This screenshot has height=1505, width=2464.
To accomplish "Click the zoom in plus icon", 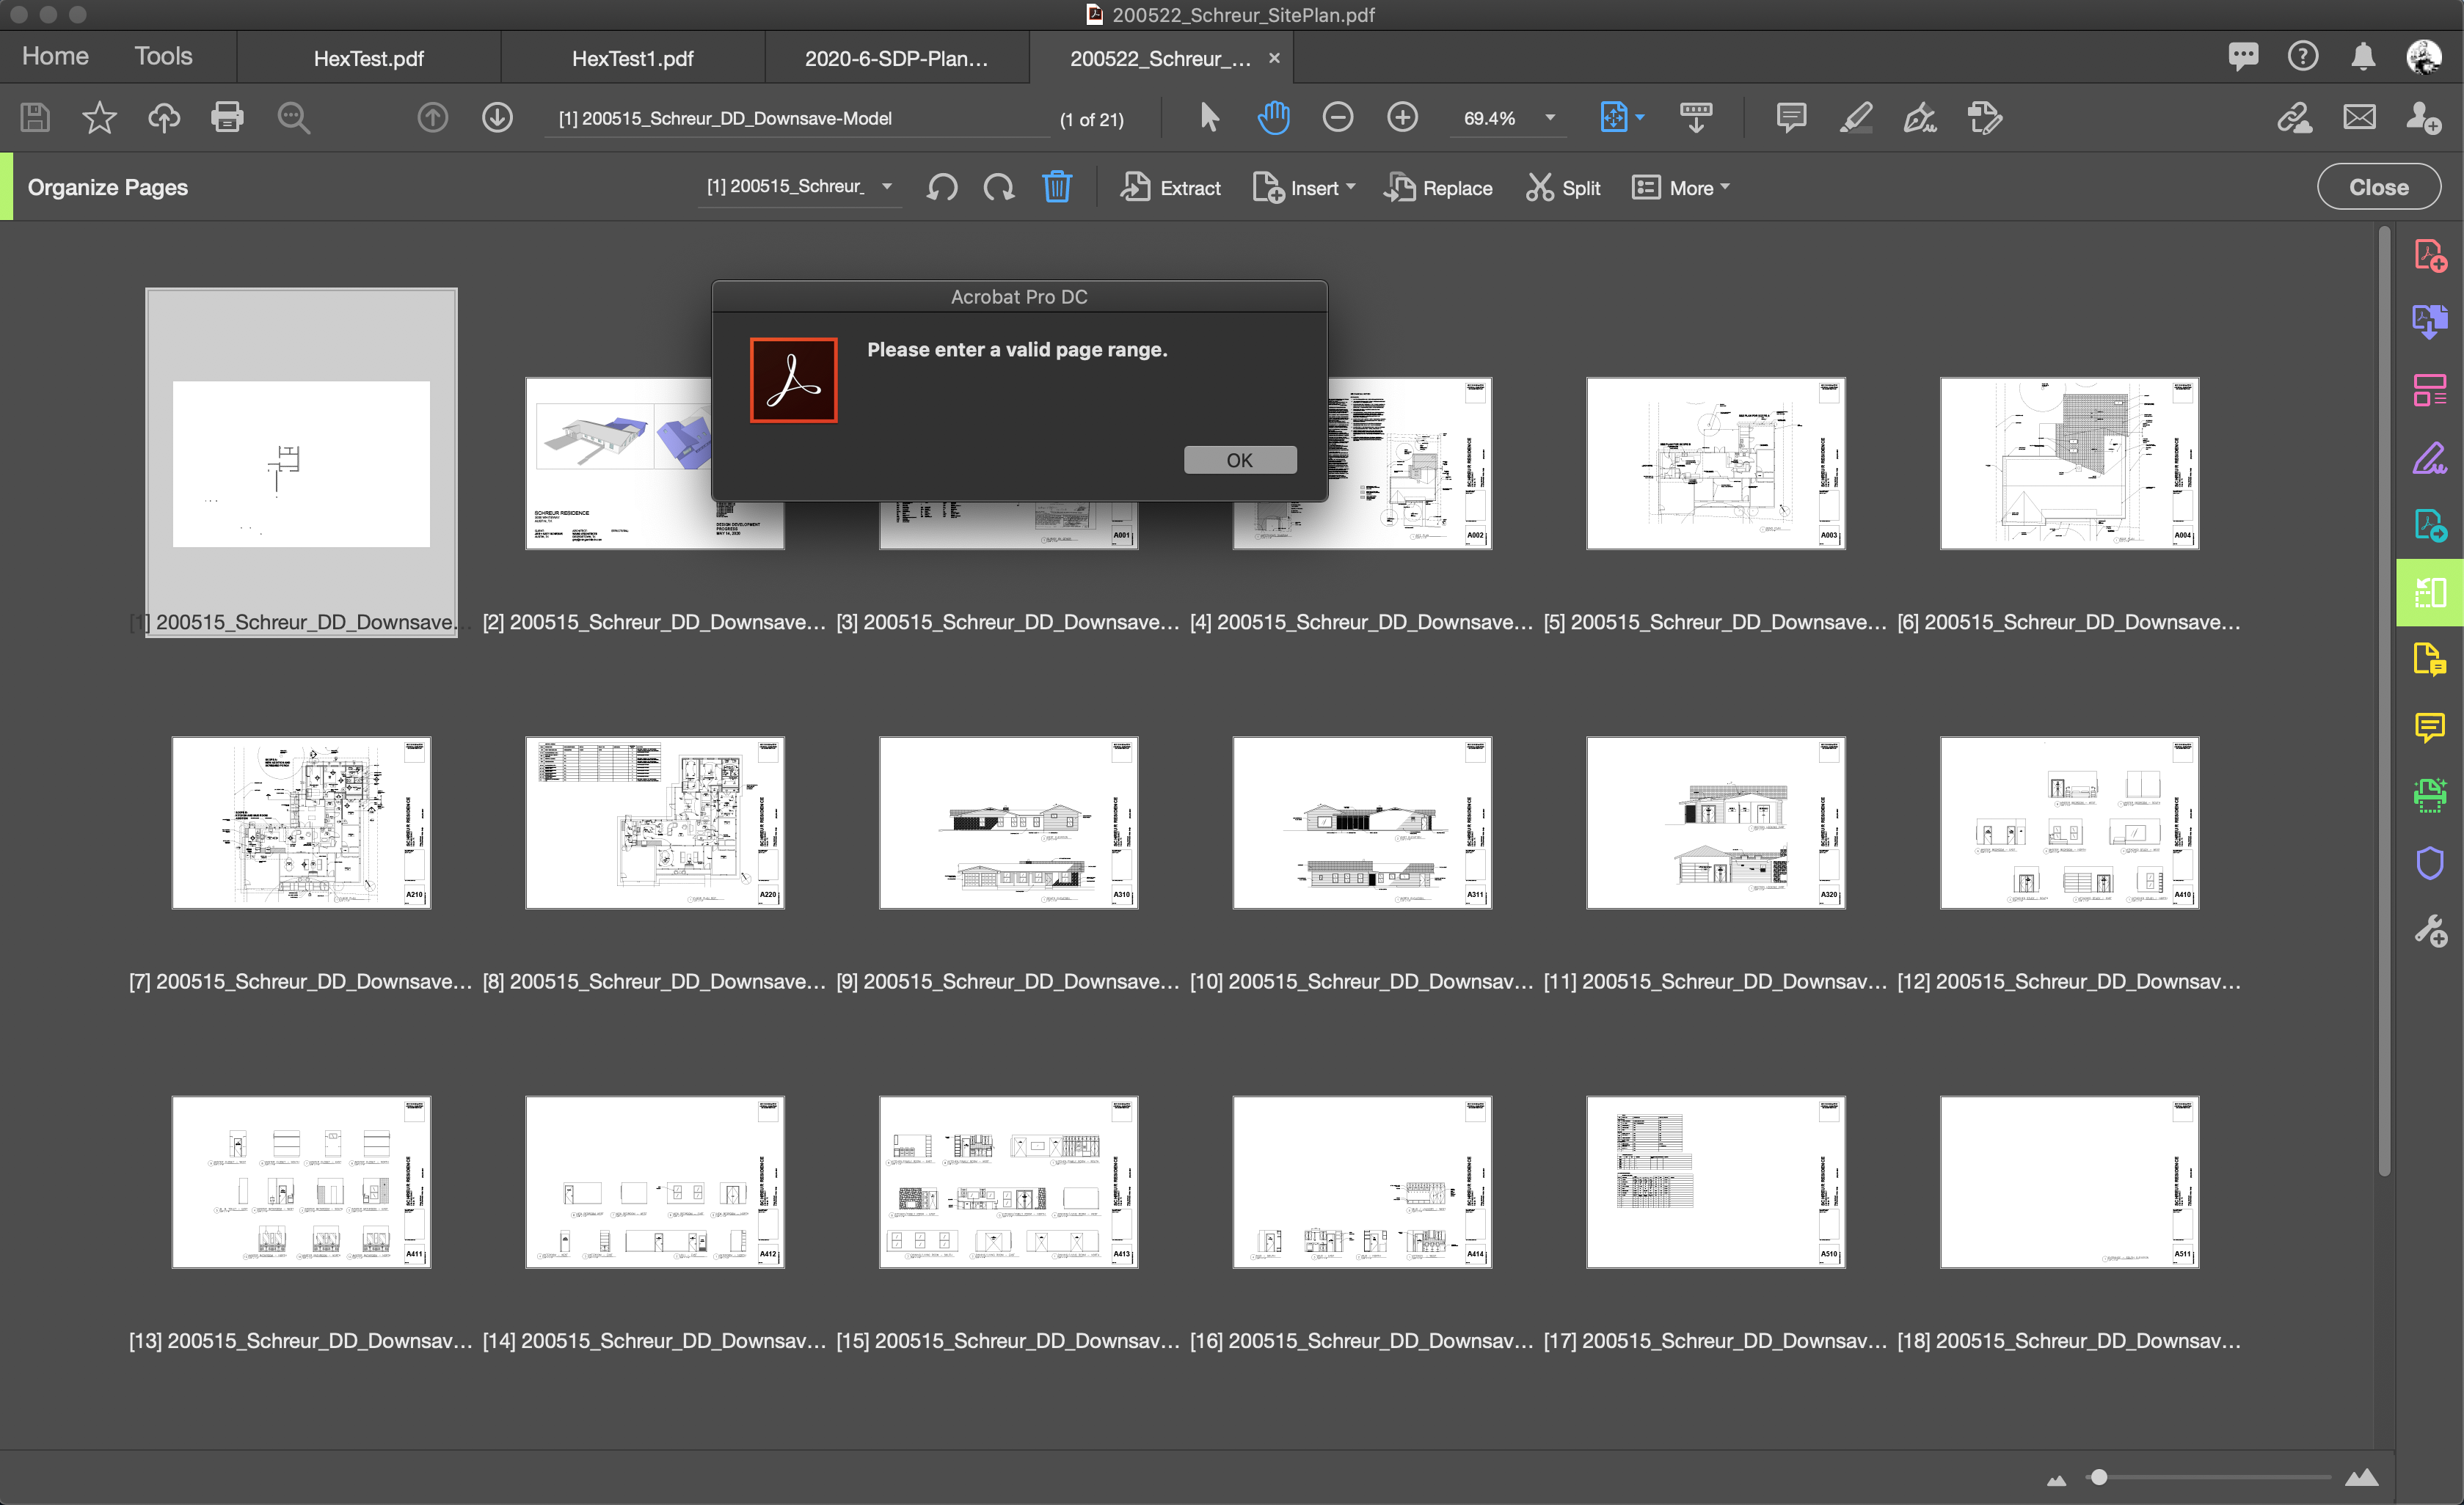I will 1402,118.
